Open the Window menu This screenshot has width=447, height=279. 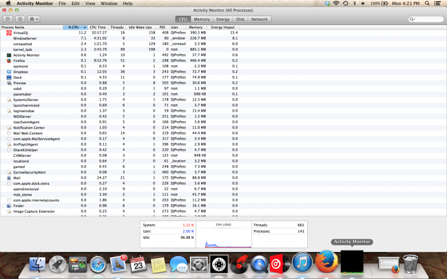pyautogui.click(x=109, y=3)
